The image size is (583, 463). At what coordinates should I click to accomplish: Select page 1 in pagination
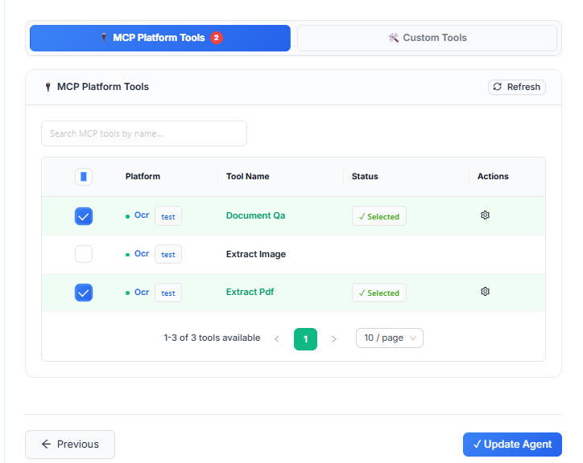tap(305, 339)
